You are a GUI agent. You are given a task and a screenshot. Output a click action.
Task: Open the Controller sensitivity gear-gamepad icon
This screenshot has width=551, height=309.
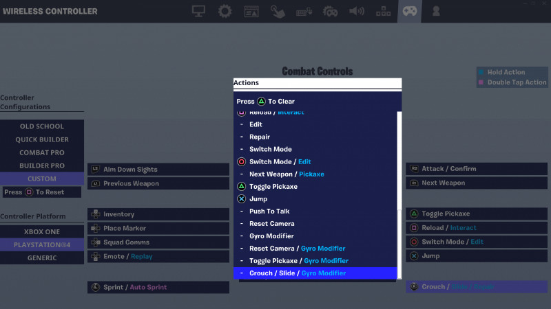pyautogui.click(x=331, y=12)
